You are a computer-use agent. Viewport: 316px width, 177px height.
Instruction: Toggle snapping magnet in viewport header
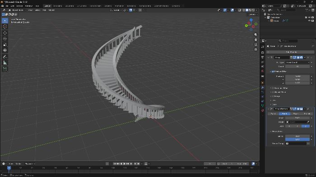[130, 10]
